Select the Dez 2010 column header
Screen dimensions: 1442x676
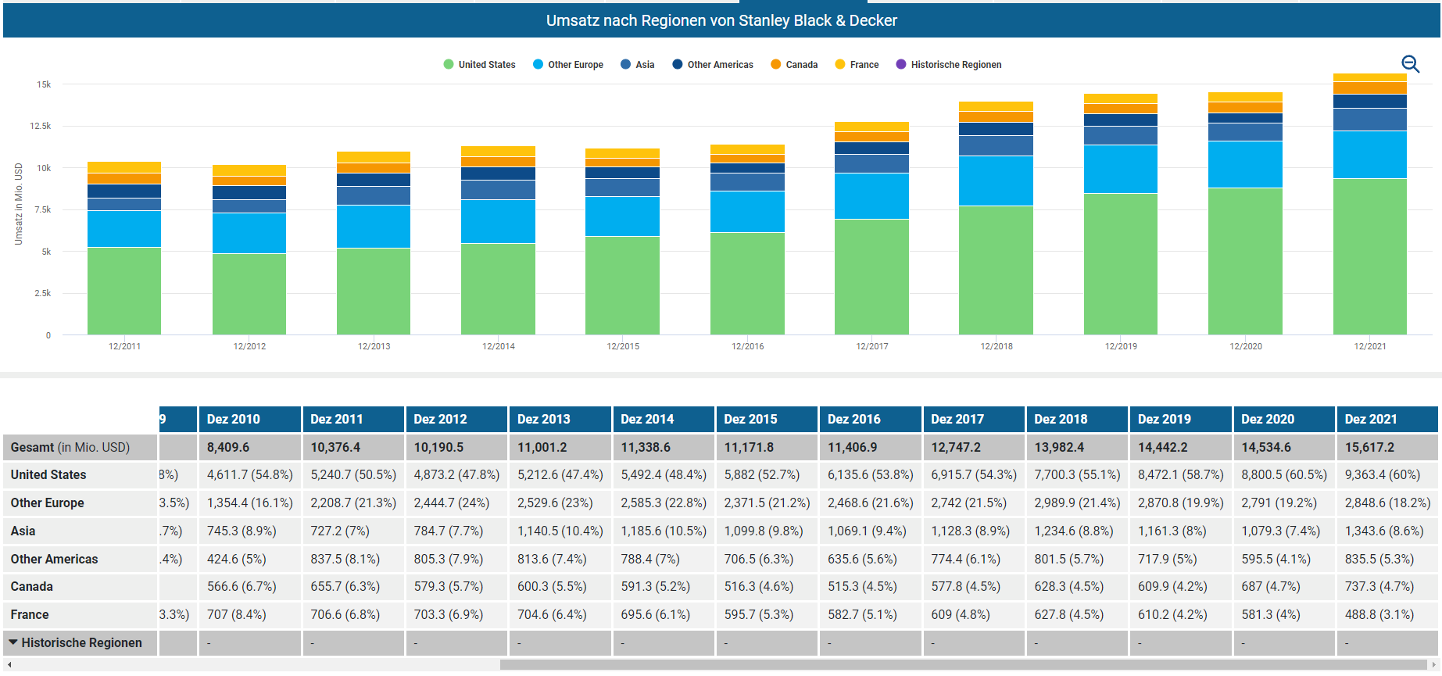pos(249,419)
